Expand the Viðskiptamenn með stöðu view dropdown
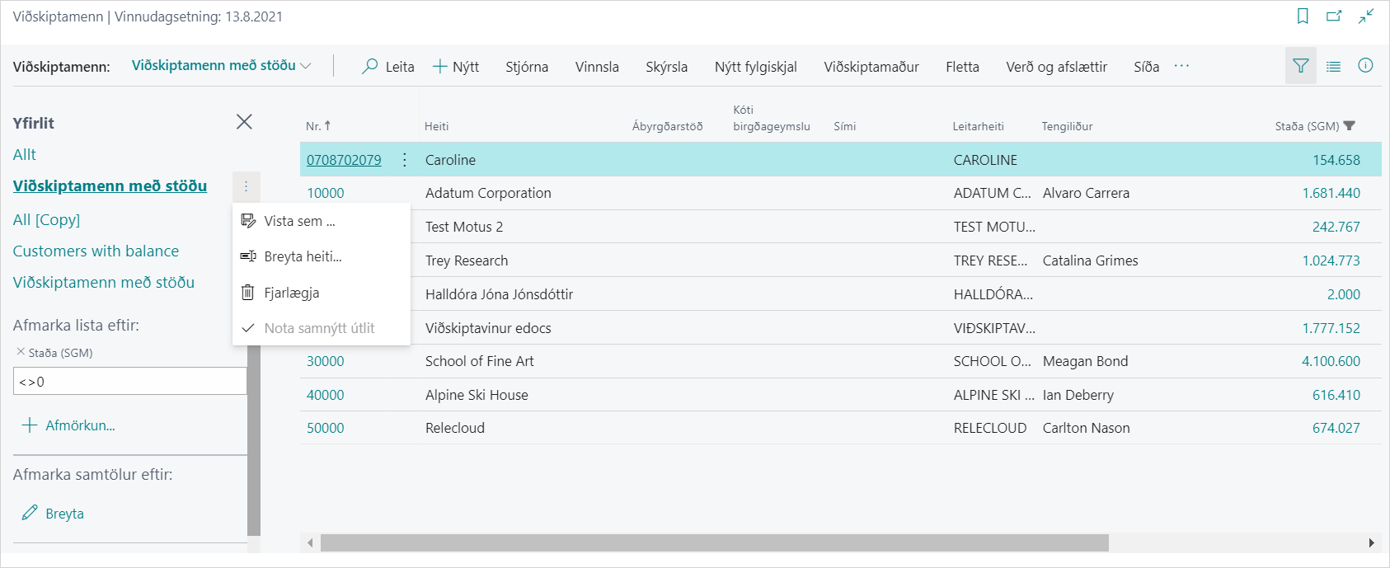The image size is (1390, 568). pos(306,66)
